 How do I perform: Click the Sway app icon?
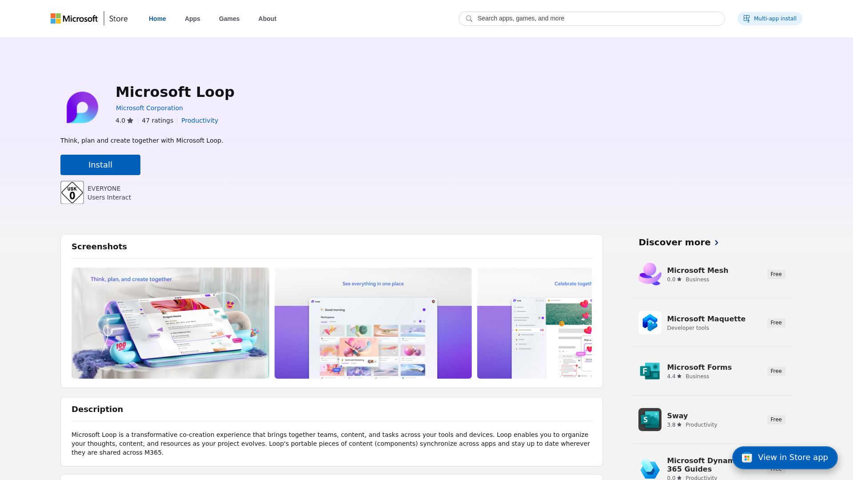pos(650,419)
